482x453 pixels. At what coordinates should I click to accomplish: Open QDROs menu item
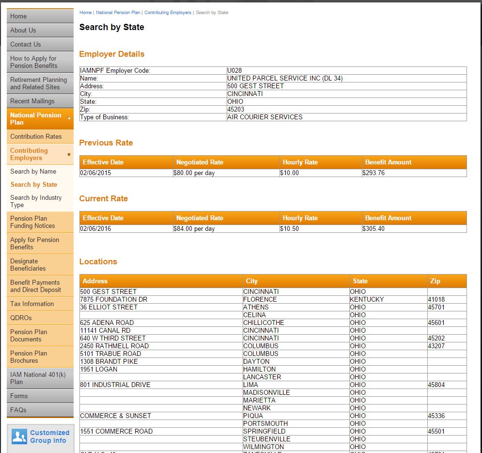pos(40,318)
